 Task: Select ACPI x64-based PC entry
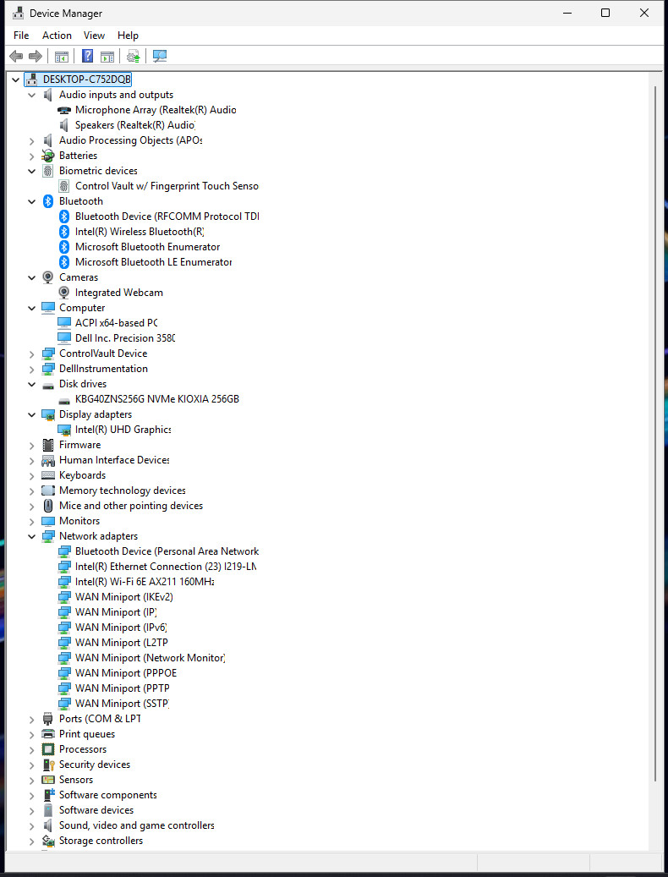coord(117,323)
